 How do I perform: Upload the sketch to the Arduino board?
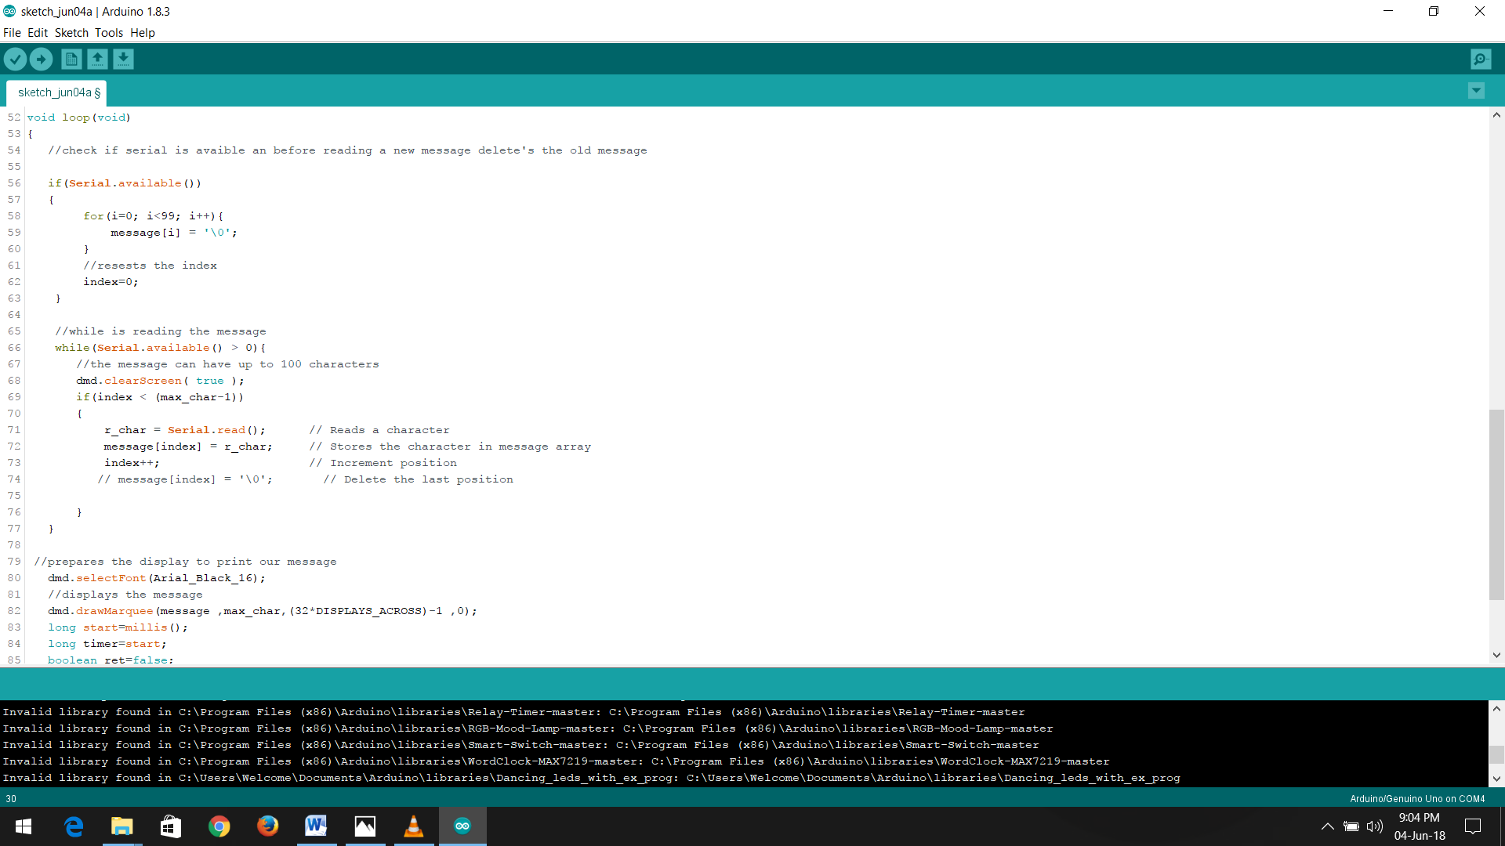41,59
